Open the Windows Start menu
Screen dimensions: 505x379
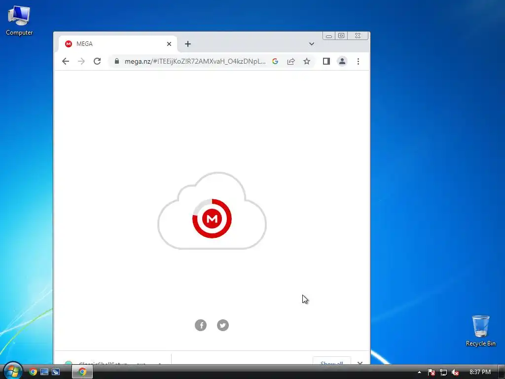[x=13, y=372]
